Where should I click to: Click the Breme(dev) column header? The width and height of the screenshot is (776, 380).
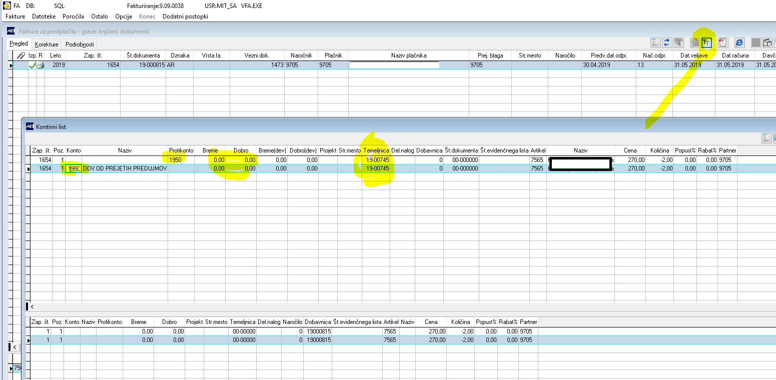click(x=272, y=150)
